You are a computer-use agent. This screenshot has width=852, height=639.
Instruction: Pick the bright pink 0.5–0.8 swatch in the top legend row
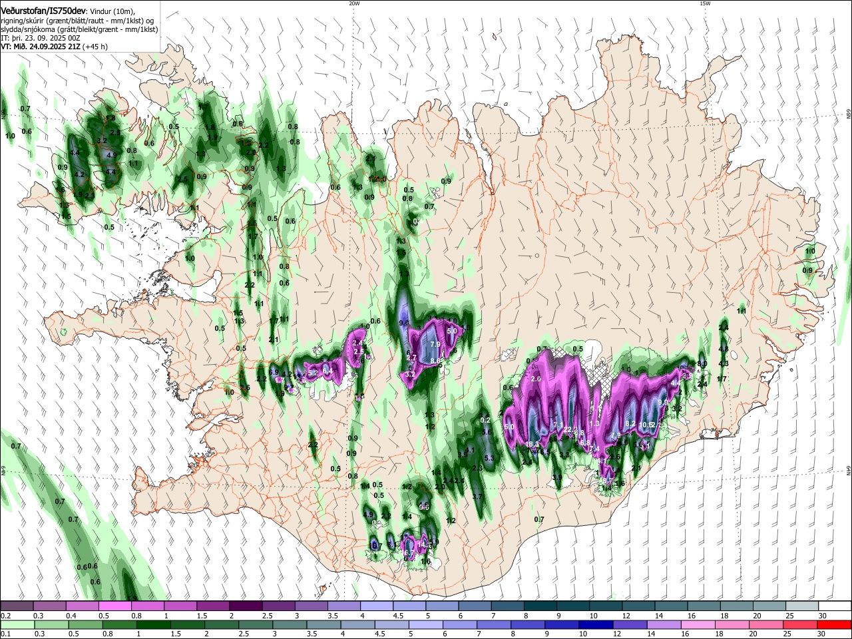[114, 606]
